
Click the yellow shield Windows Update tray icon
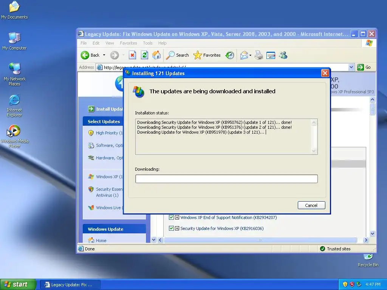(x=345, y=284)
